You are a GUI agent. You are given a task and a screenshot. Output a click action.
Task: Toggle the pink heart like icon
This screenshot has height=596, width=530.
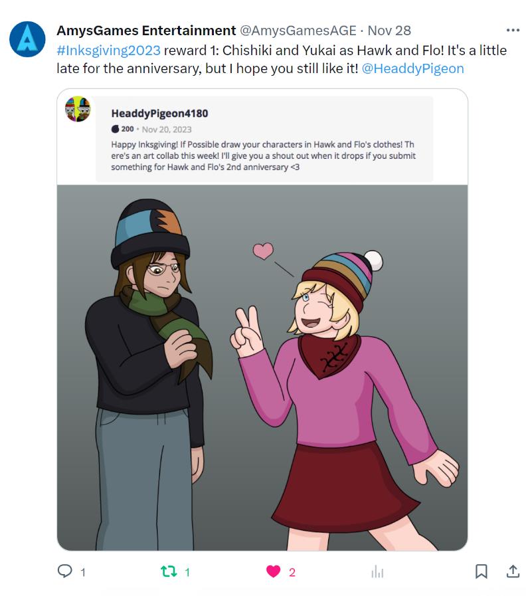273,571
